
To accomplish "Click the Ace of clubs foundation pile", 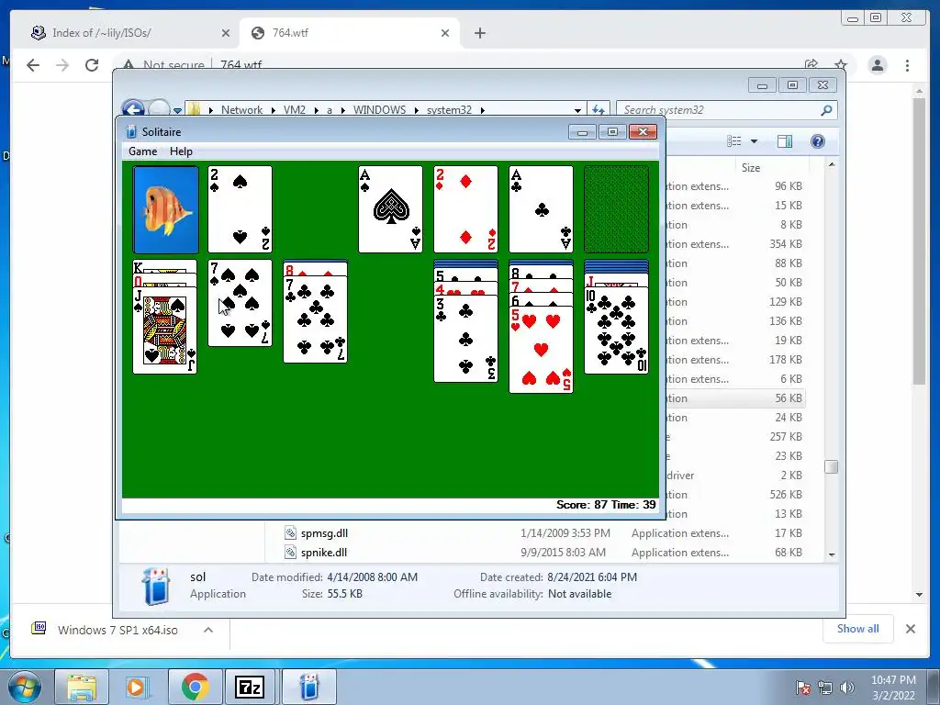I will pos(541,209).
